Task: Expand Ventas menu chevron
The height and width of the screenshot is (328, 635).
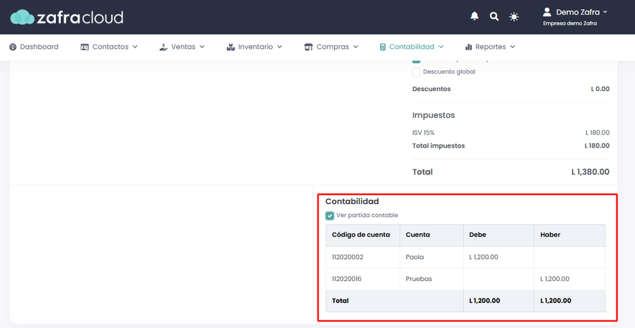Action: click(x=202, y=47)
